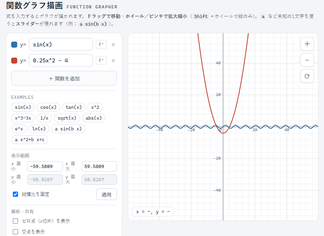Screen dimensions: 324x236
Task: Insert the cos(x) example chip
Action: (x=48, y=107)
